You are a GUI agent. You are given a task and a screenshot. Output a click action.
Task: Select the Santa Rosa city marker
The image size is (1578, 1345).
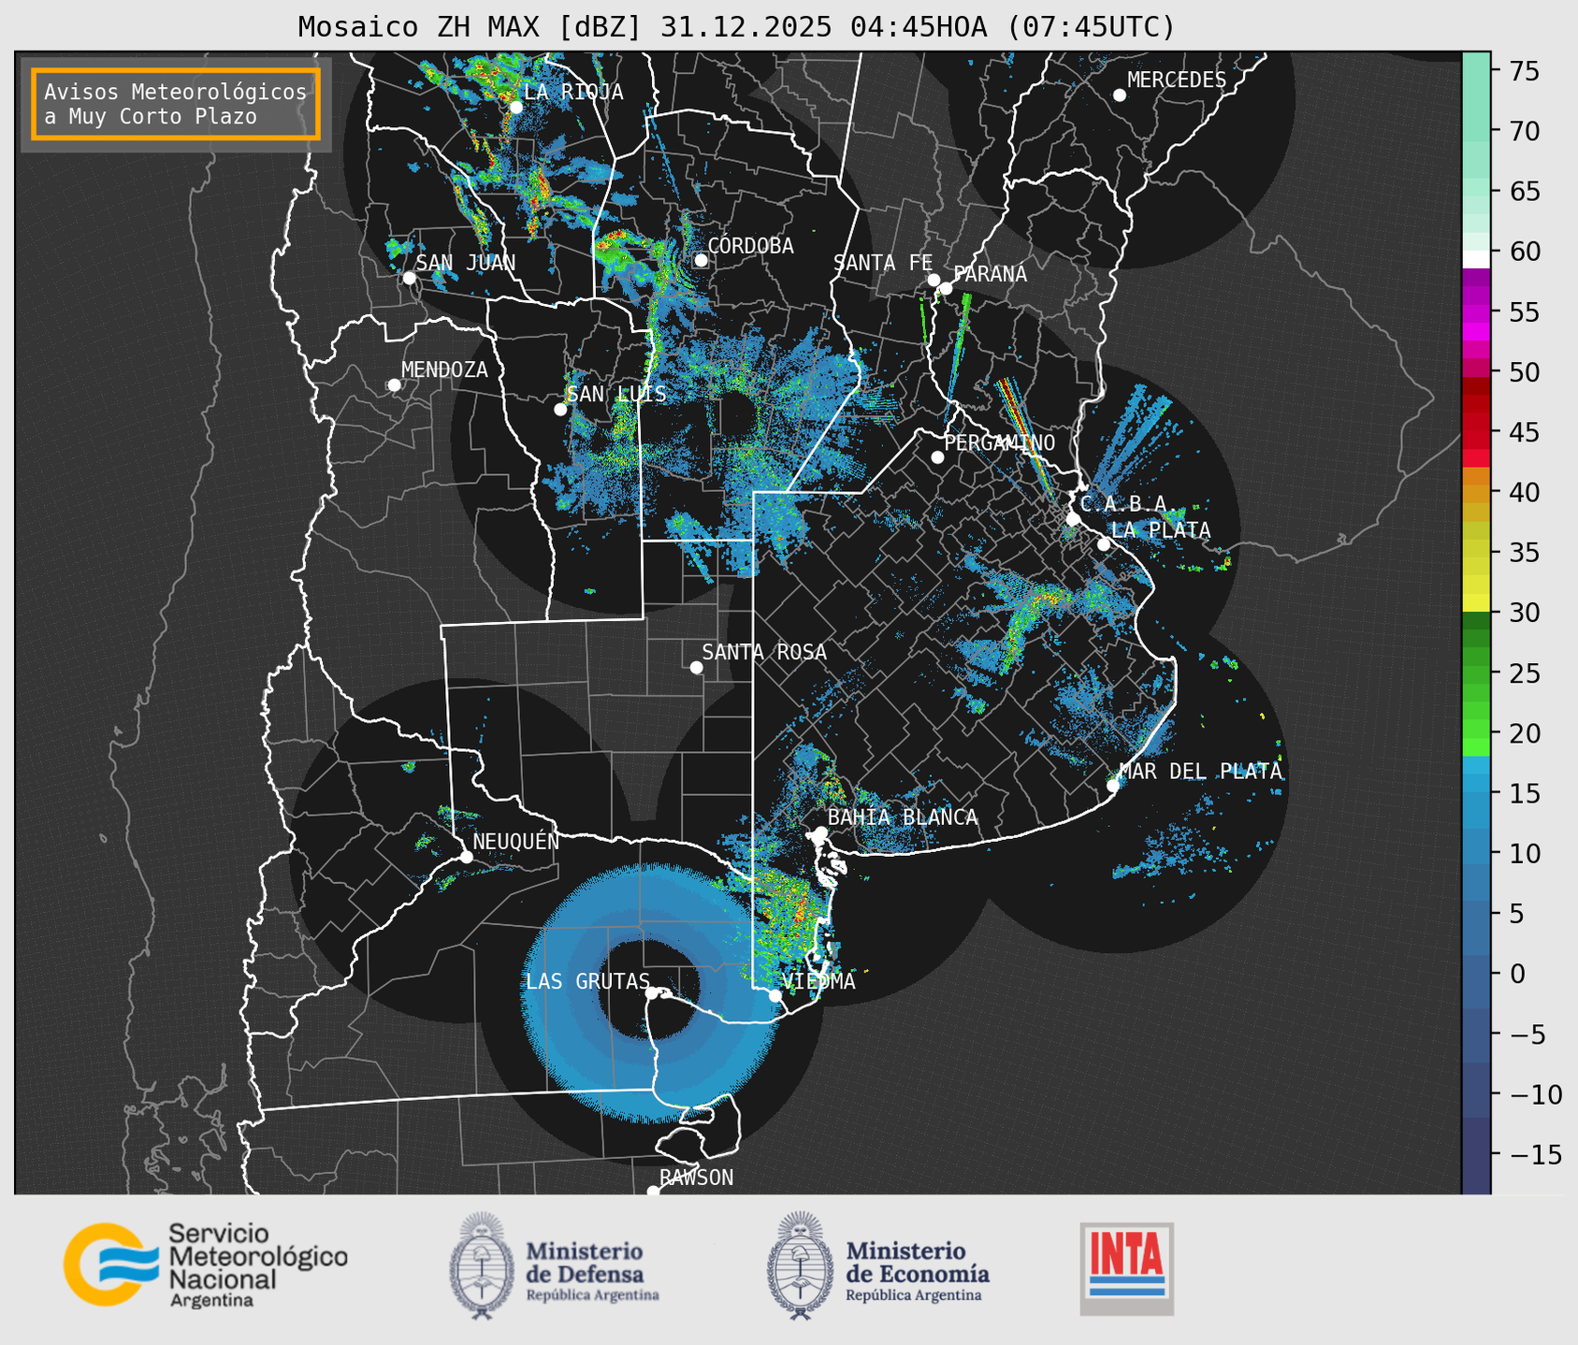pyautogui.click(x=696, y=668)
